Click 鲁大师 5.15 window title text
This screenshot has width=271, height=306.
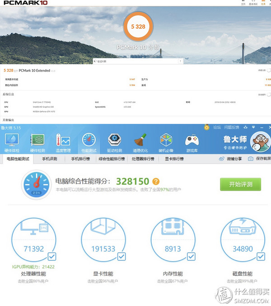pyautogui.click(x=11, y=128)
